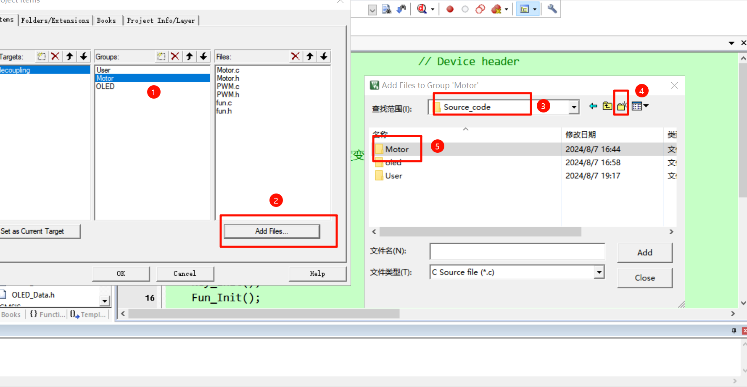Create a new target with New icon
The width and height of the screenshot is (747, 387).
[41, 56]
